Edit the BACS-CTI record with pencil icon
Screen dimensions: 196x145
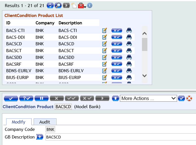[x=104, y=30]
